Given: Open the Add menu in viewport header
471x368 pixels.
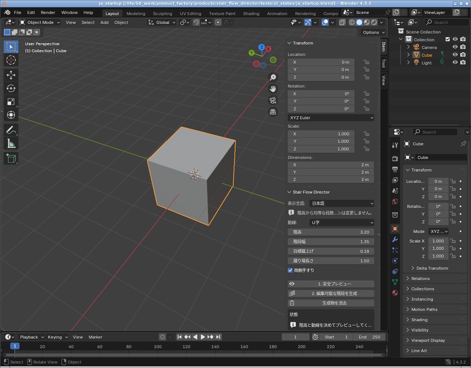Looking at the screenshot, I should point(104,22).
